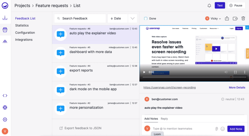Click the attachment paperclip icon
Image resolution: width=249 pixels, height=136 pixels.
217,129
